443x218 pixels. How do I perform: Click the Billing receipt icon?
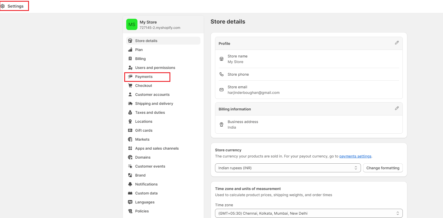(130, 59)
